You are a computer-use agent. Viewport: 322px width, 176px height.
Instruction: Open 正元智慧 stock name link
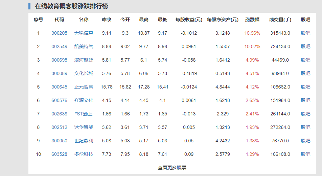coord(84,87)
